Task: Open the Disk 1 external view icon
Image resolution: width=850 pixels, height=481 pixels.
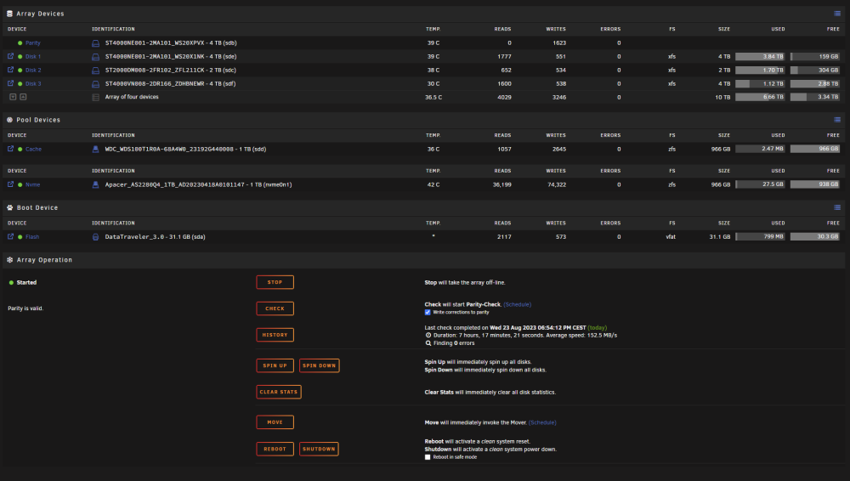Action: tap(10, 56)
